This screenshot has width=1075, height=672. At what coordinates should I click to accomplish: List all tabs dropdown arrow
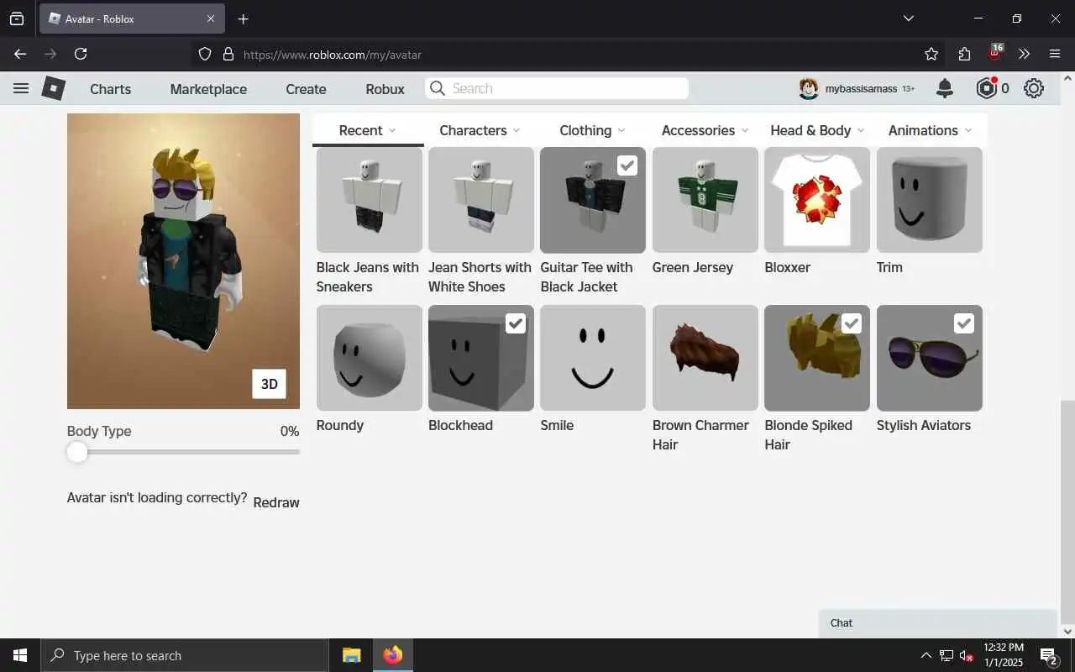908,18
